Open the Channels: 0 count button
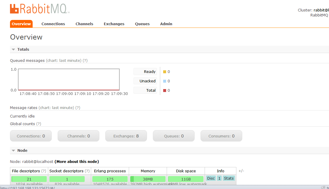This screenshot has width=329, height=189. (x=79, y=136)
